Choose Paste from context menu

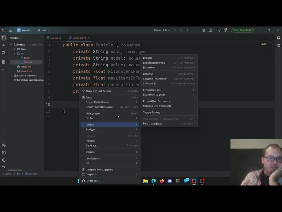[x=110, y=98]
